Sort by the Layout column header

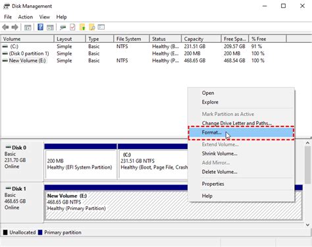(x=70, y=39)
